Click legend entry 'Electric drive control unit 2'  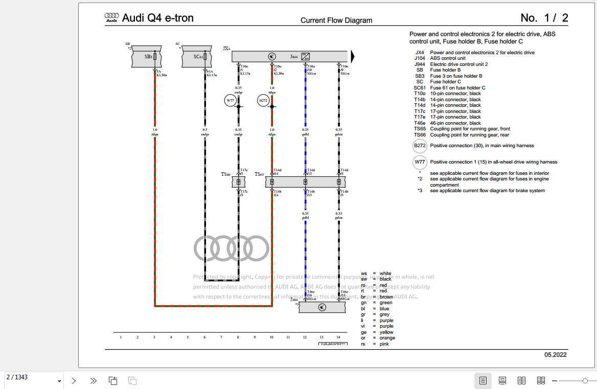(x=459, y=64)
